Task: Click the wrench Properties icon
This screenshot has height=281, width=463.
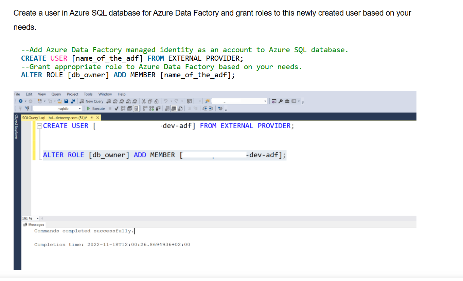Action: 280,101
